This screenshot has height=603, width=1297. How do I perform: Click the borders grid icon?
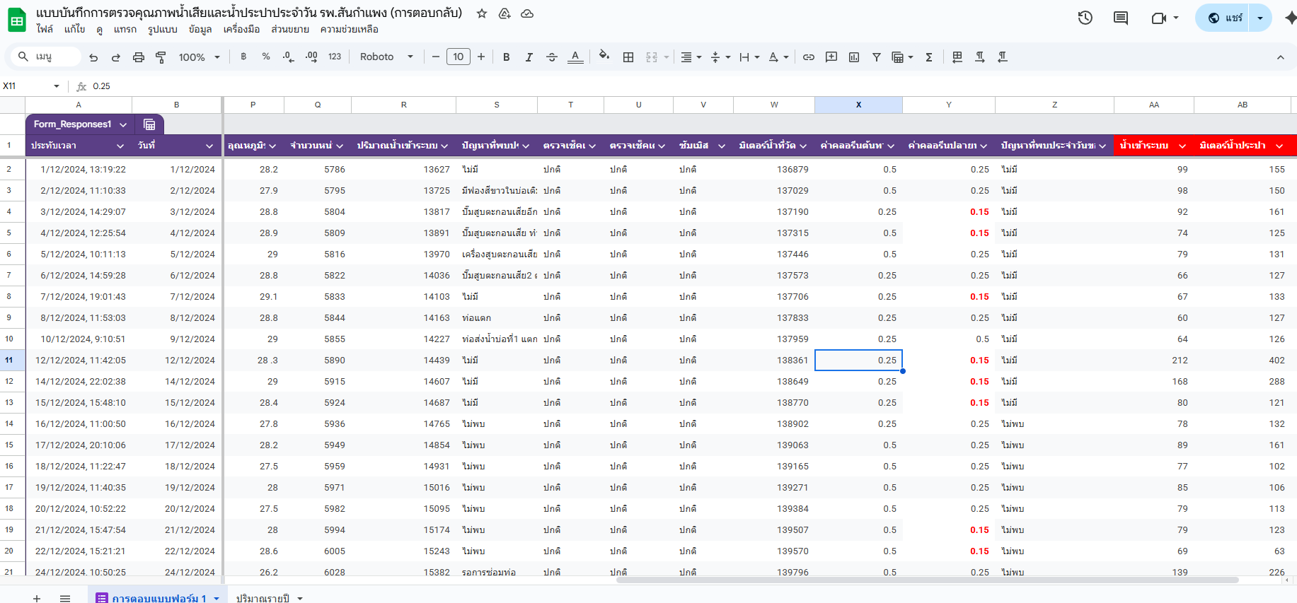pos(628,57)
